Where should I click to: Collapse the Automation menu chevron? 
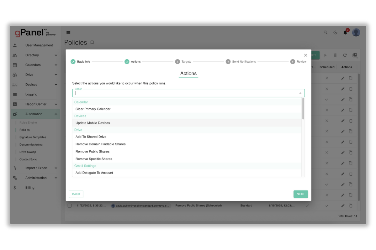(56, 114)
